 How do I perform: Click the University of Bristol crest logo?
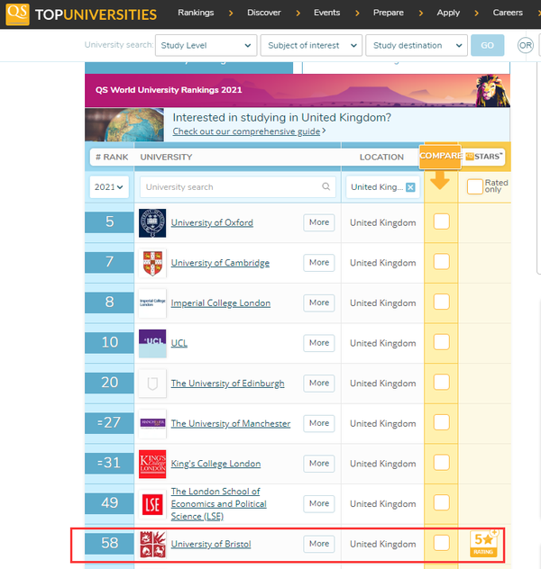152,544
